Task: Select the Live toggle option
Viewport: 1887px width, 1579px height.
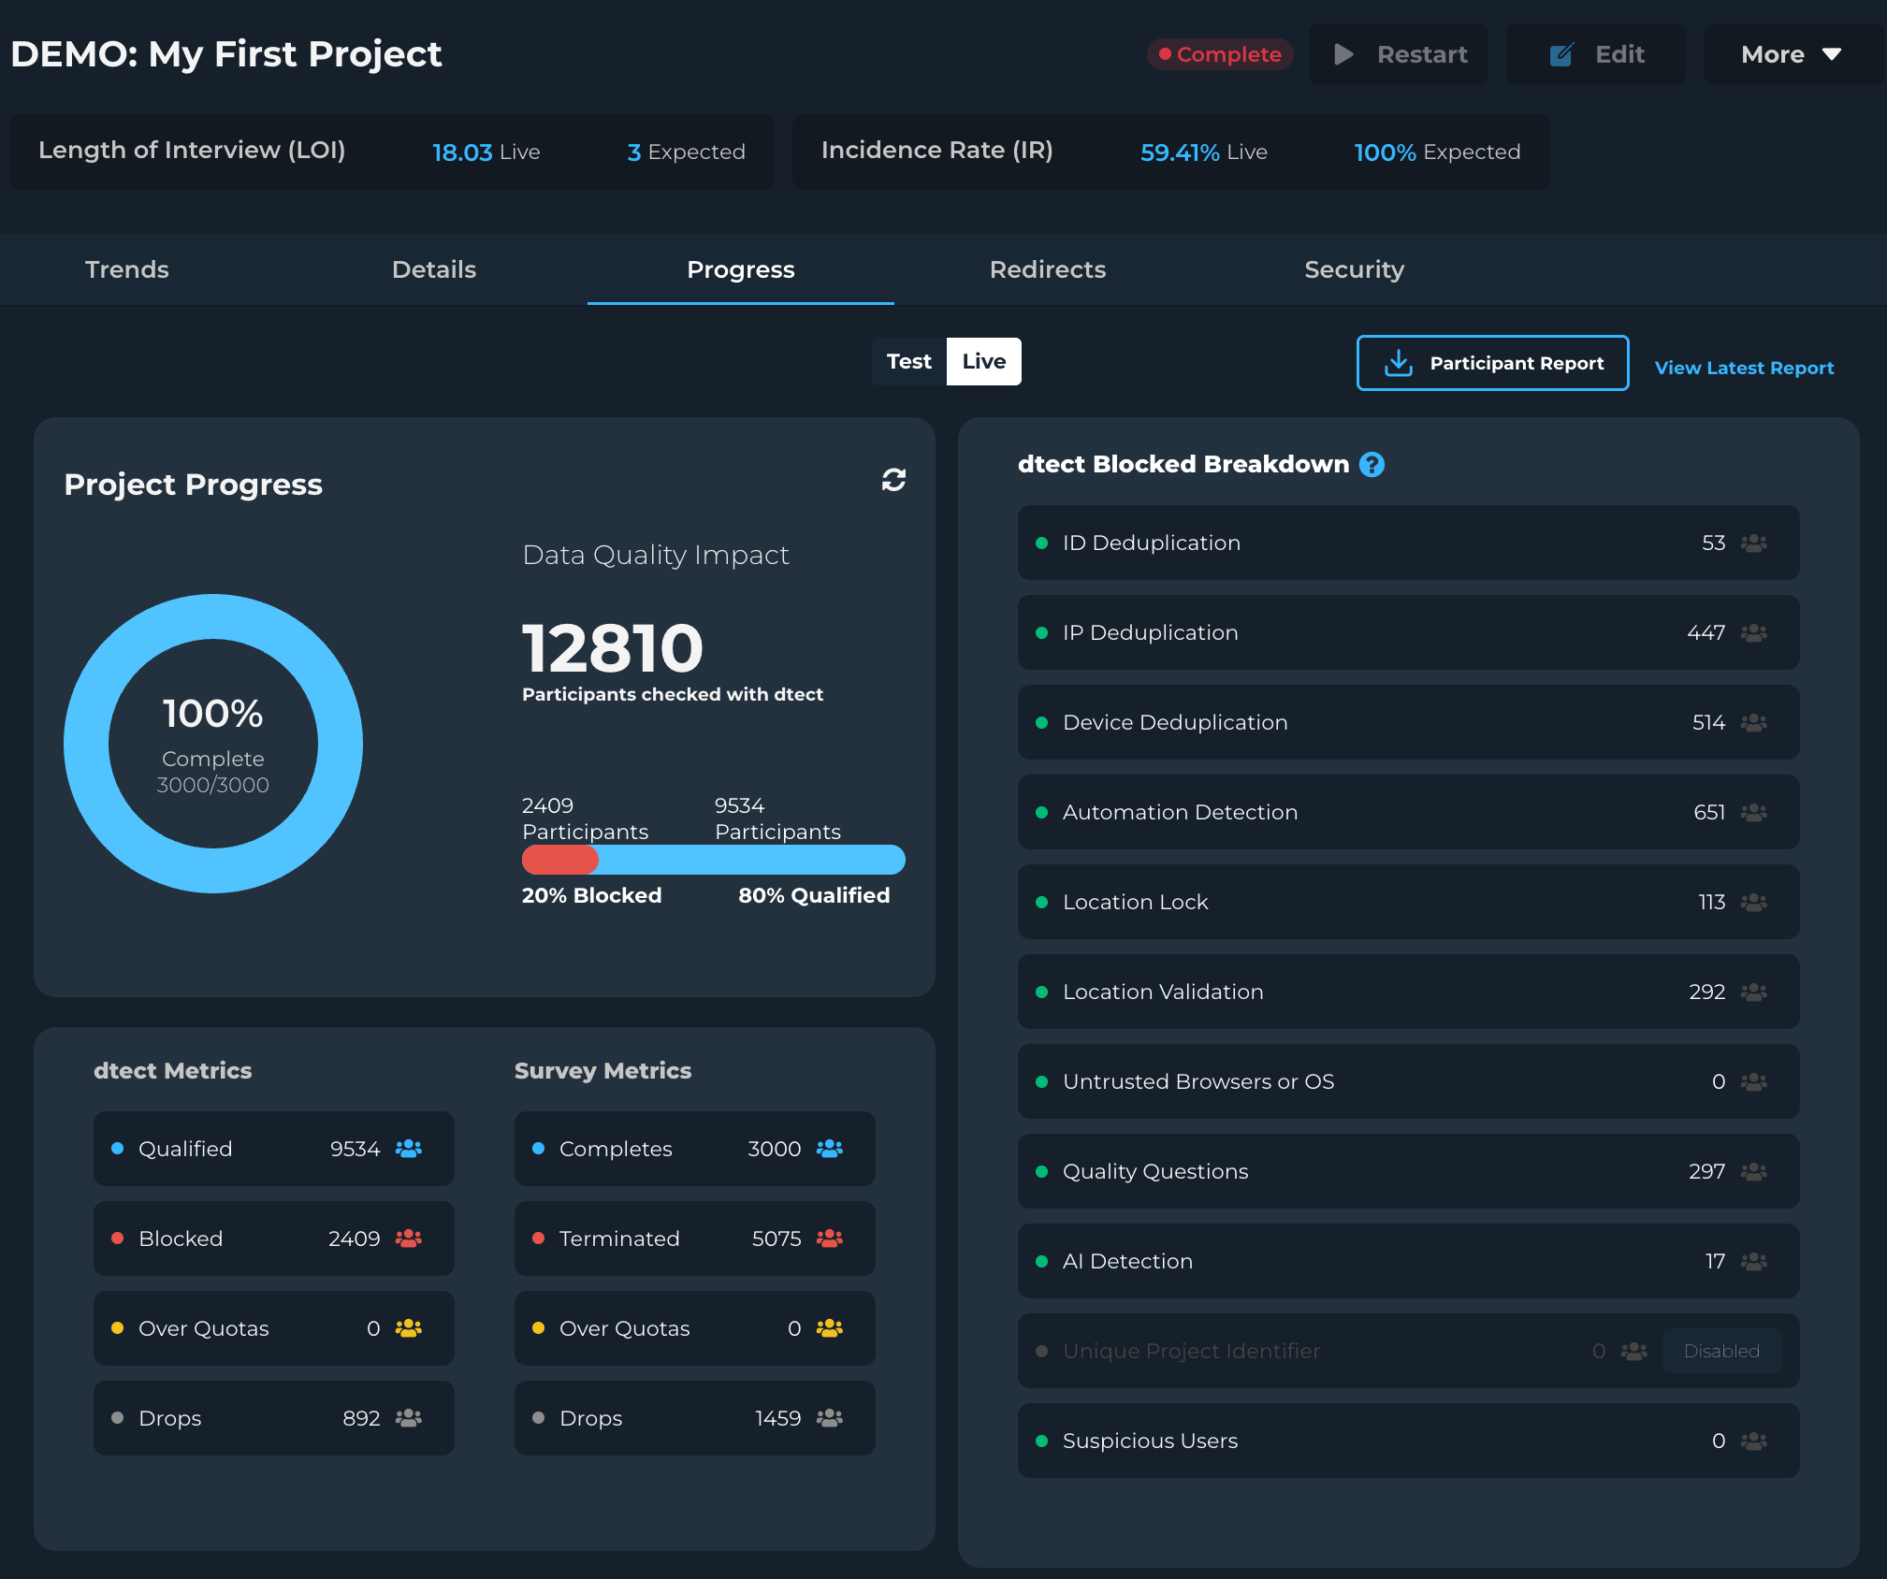Action: [983, 362]
